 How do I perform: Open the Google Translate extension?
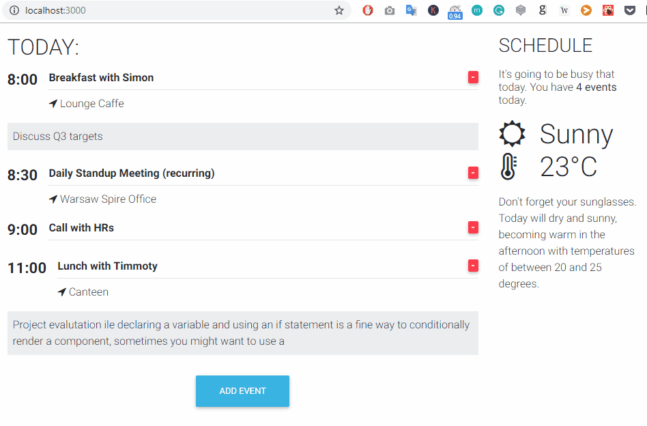pyautogui.click(x=411, y=10)
